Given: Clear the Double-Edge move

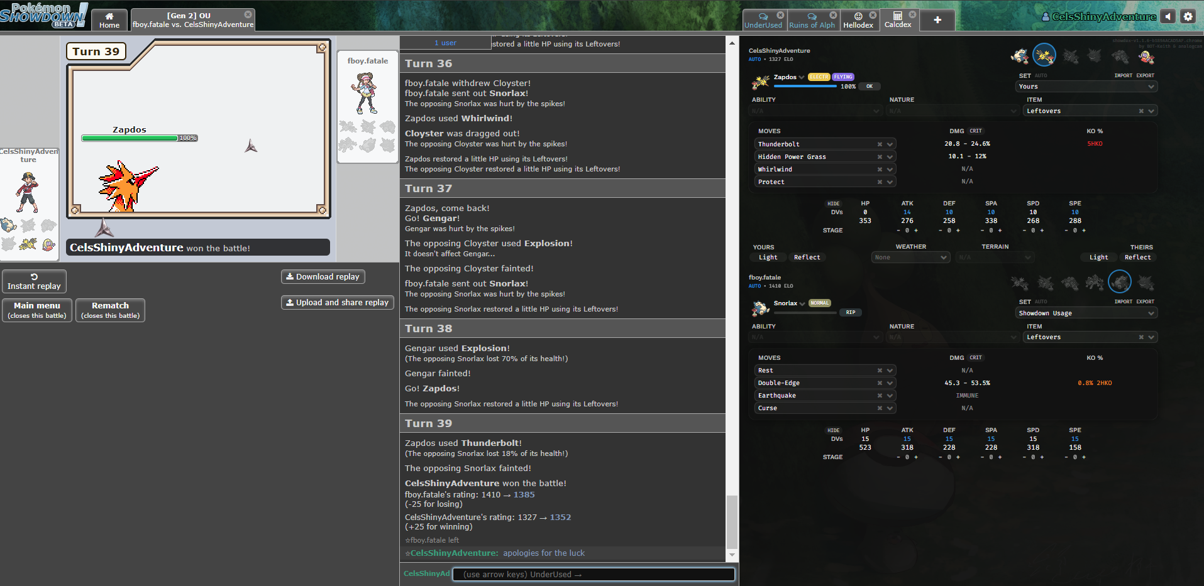Looking at the screenshot, I should [880, 383].
